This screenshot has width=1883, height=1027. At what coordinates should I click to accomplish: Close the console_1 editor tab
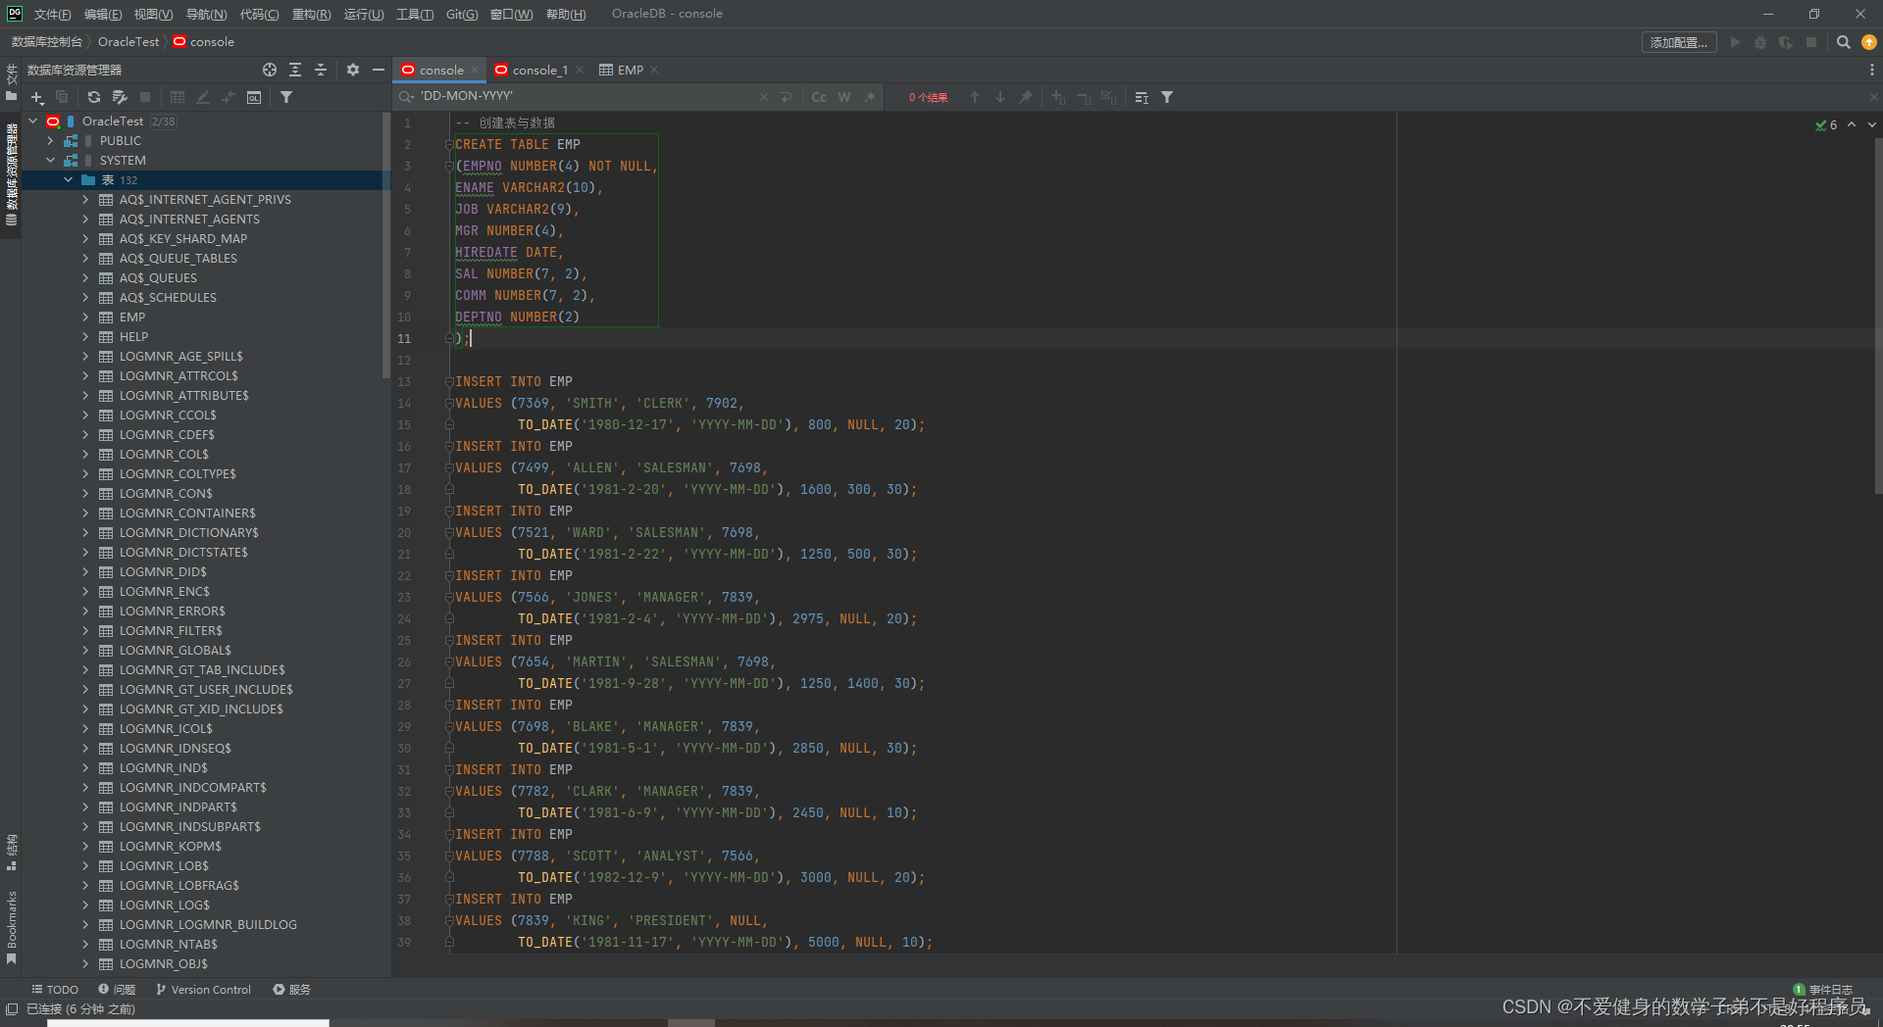[x=580, y=70]
